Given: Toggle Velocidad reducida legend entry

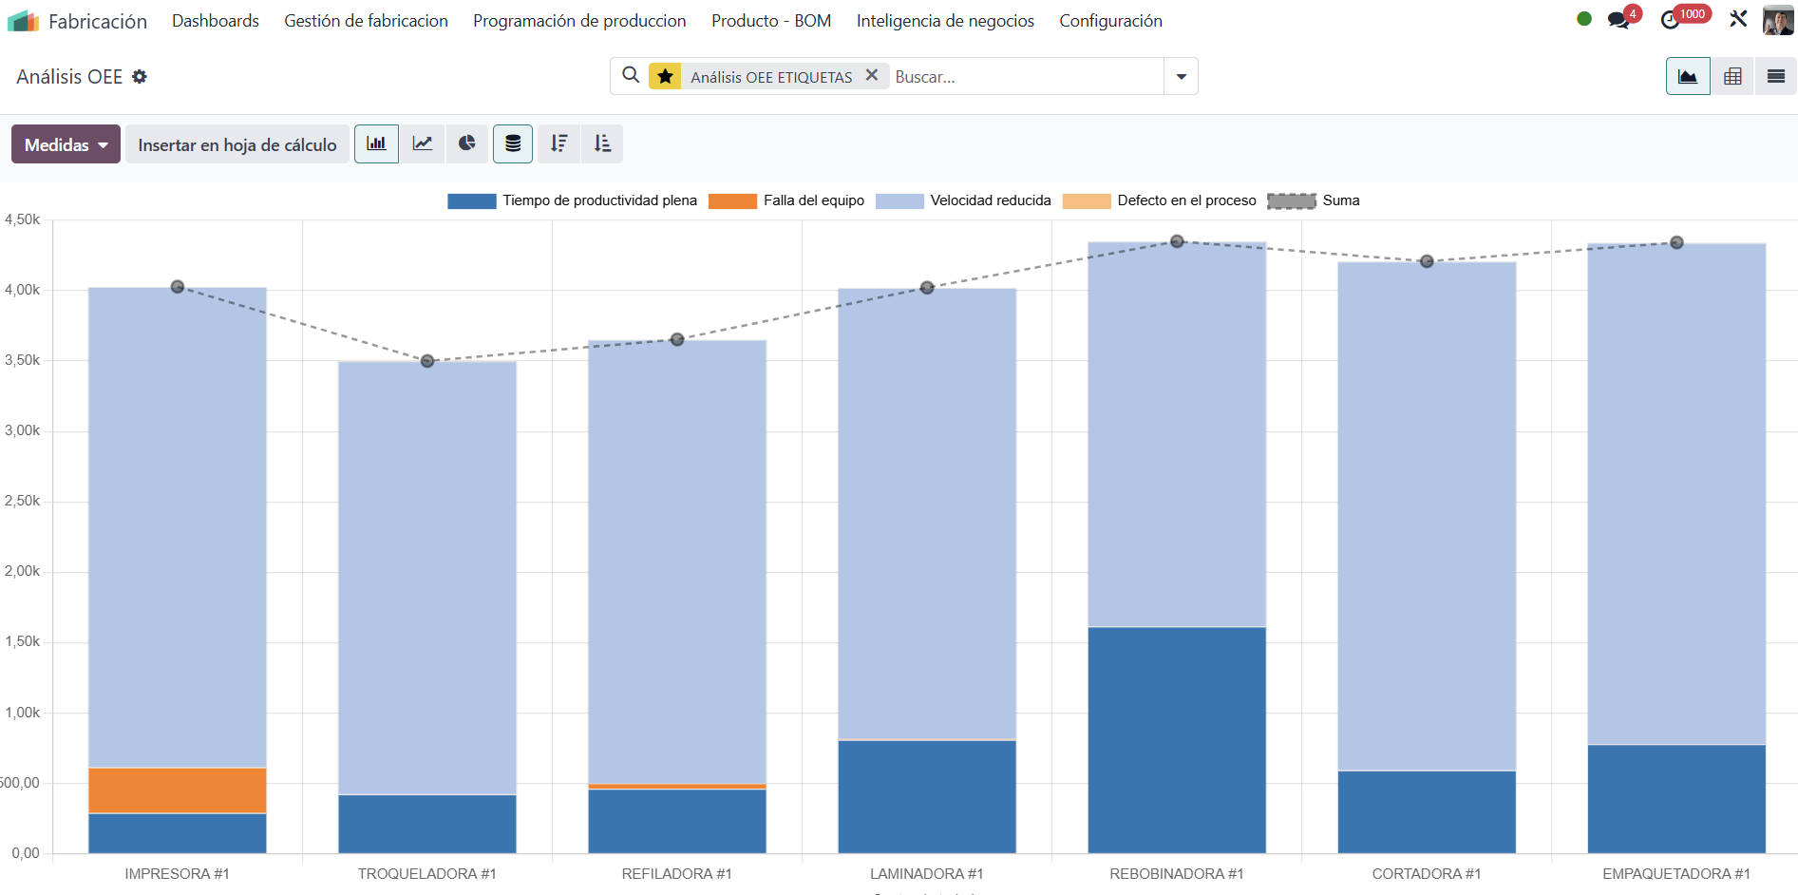Looking at the screenshot, I should [x=963, y=200].
